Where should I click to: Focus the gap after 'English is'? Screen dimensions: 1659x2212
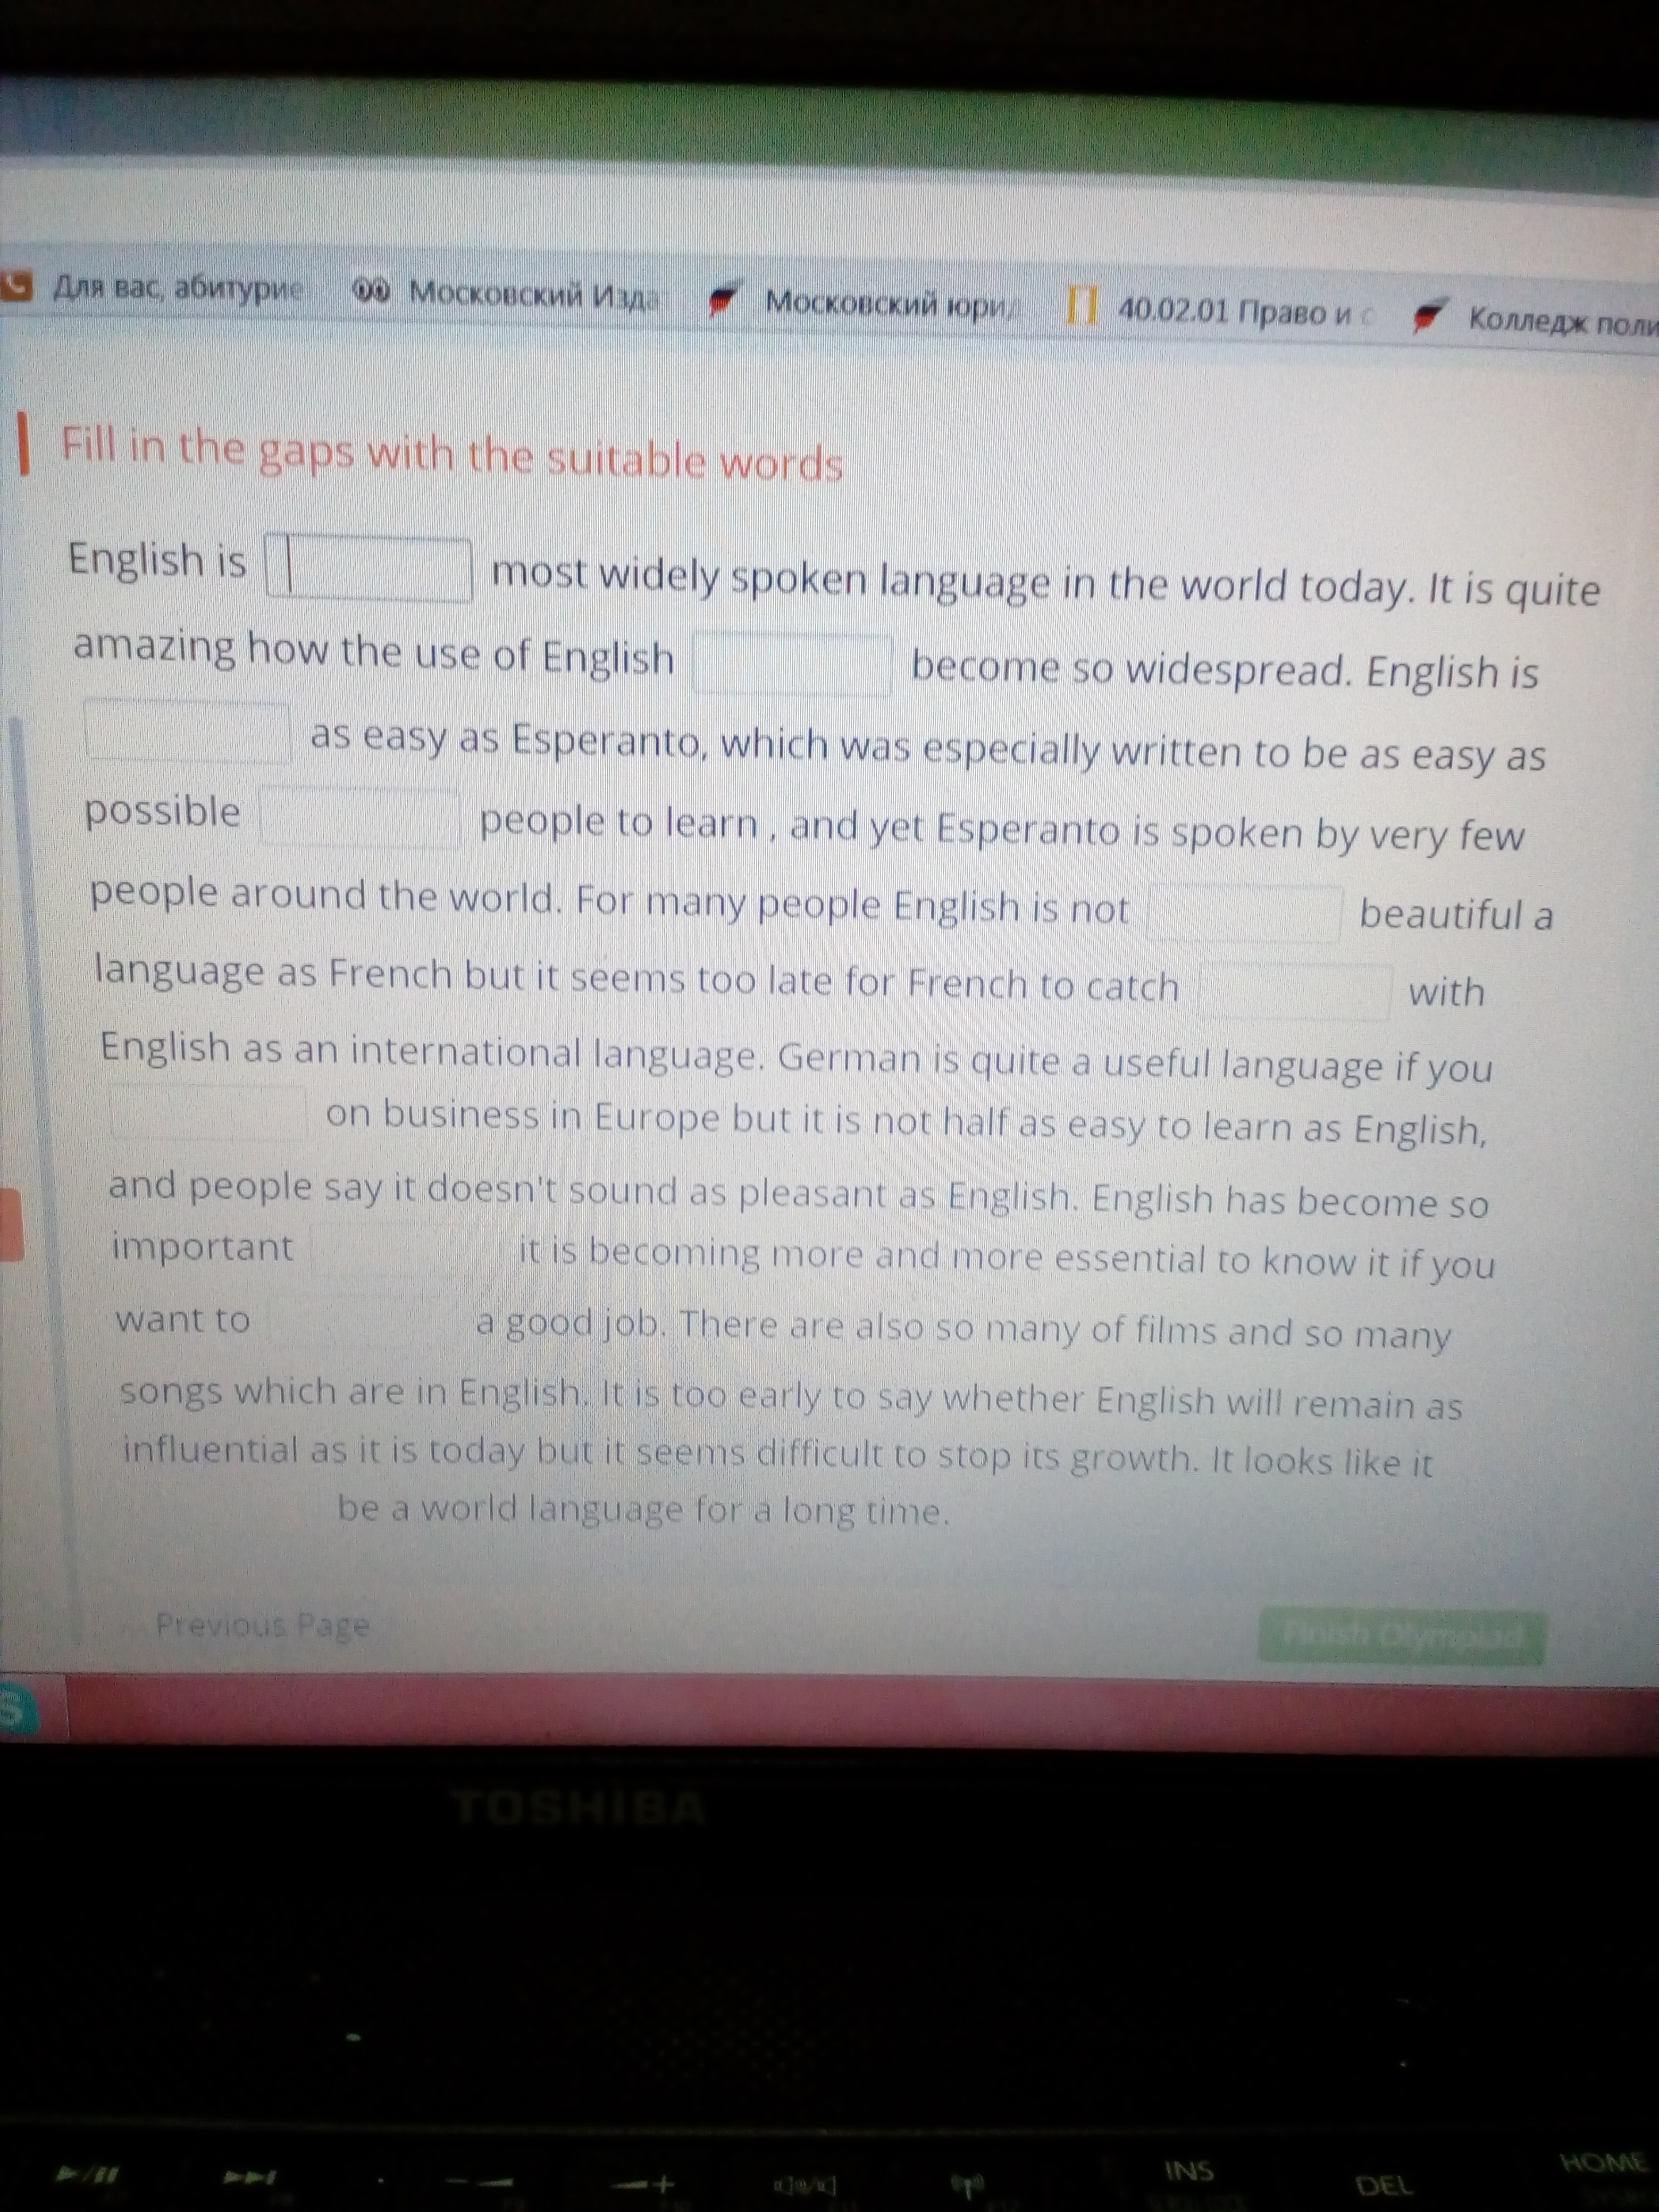tap(369, 569)
